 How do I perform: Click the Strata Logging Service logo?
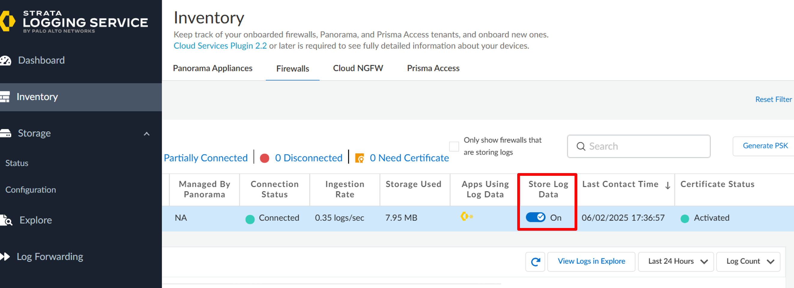[74, 21]
